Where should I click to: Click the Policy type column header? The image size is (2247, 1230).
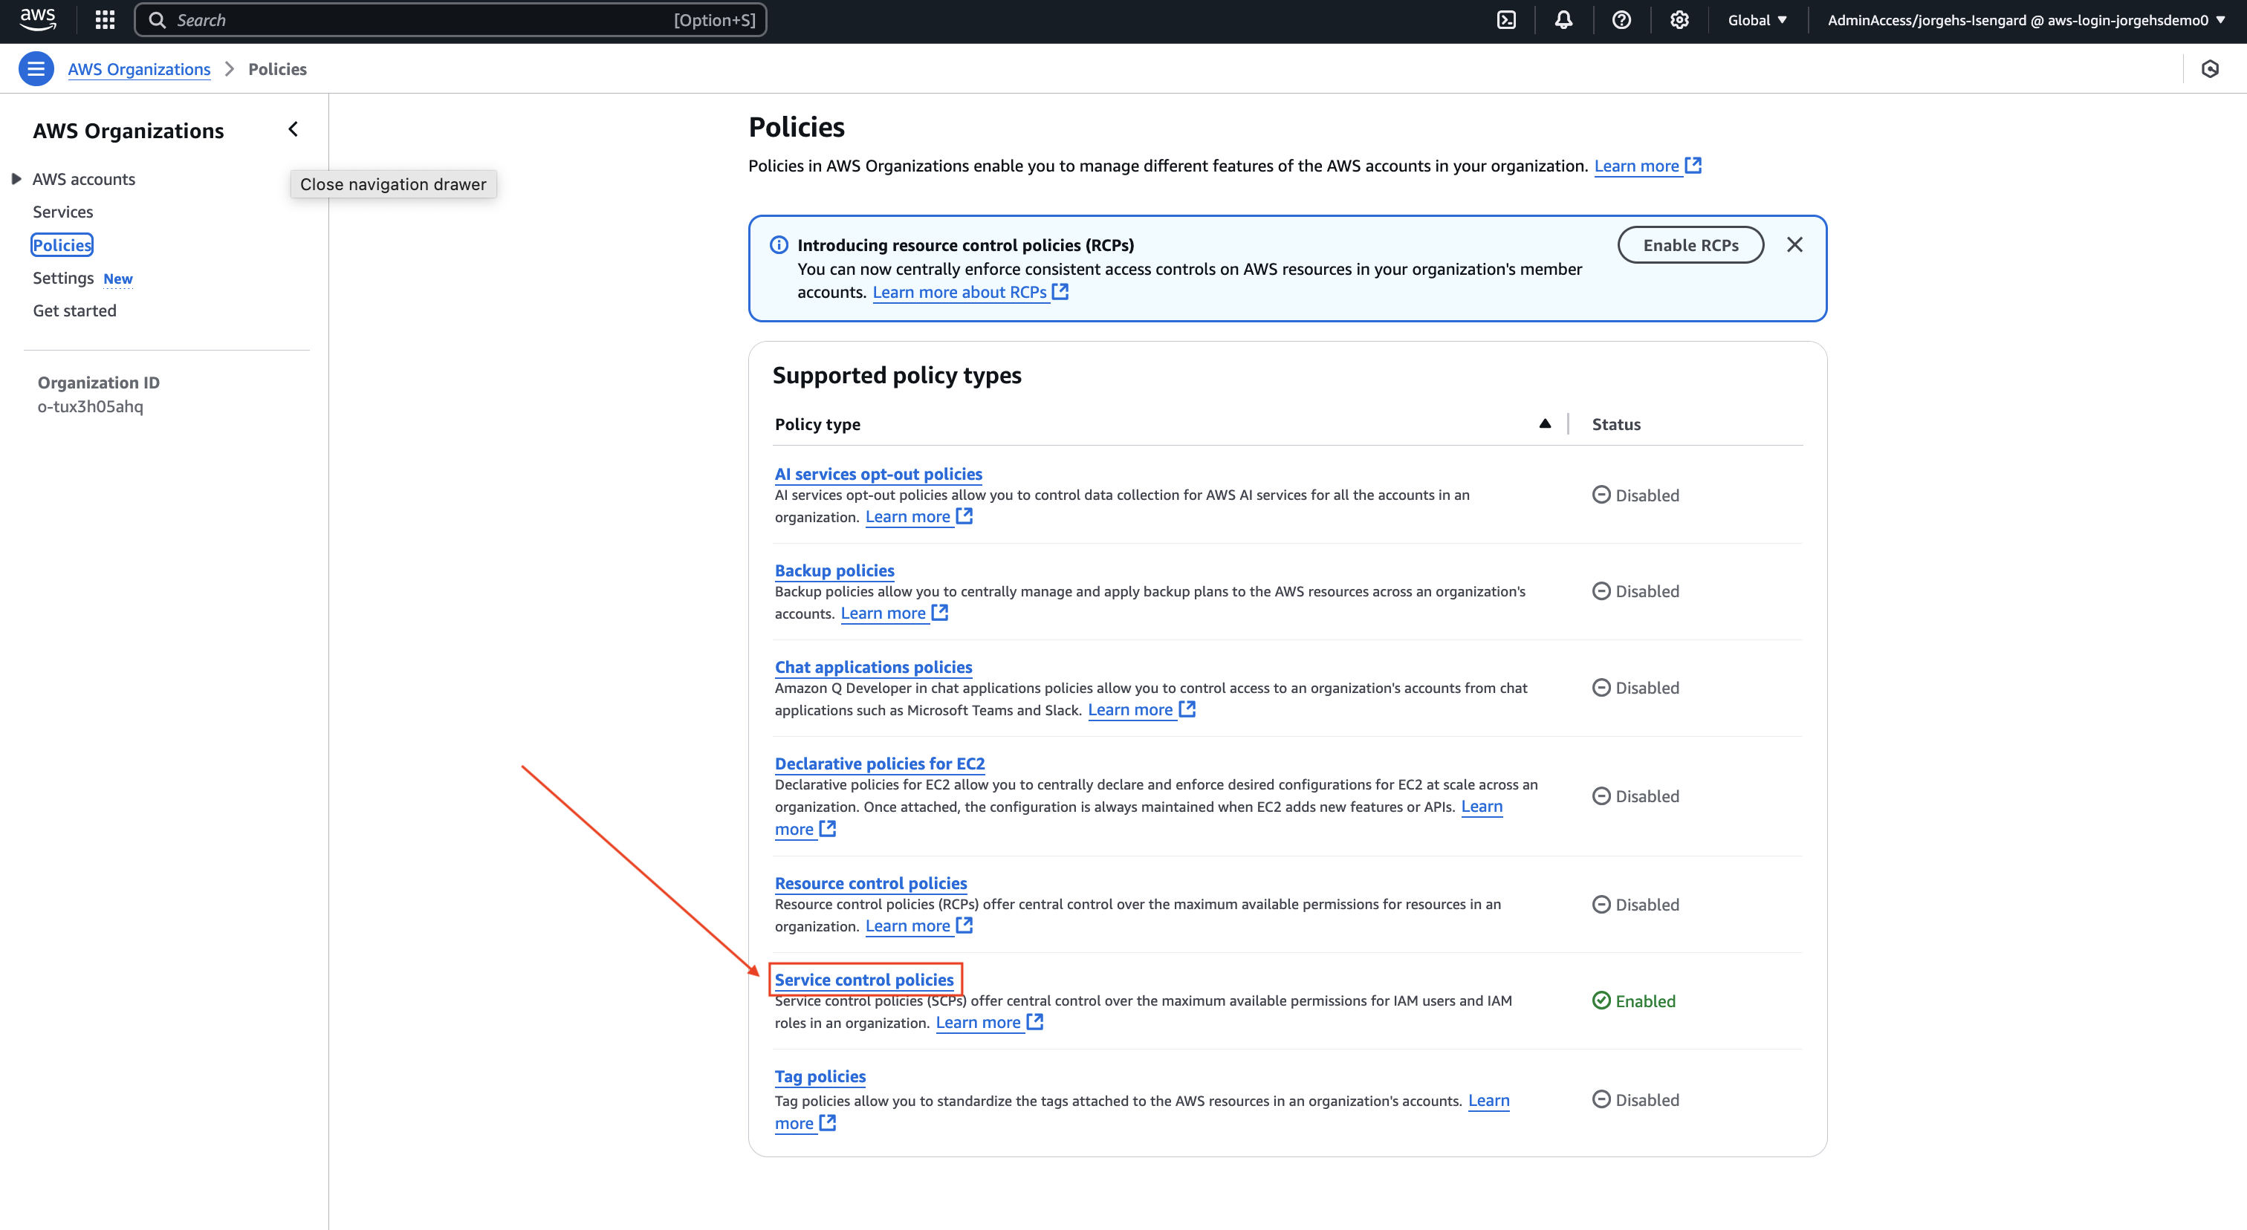point(817,425)
